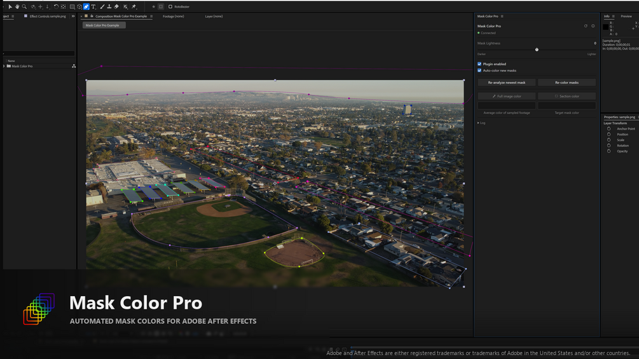Select the Selection arrow tool
This screenshot has height=359, width=639.
10,6
